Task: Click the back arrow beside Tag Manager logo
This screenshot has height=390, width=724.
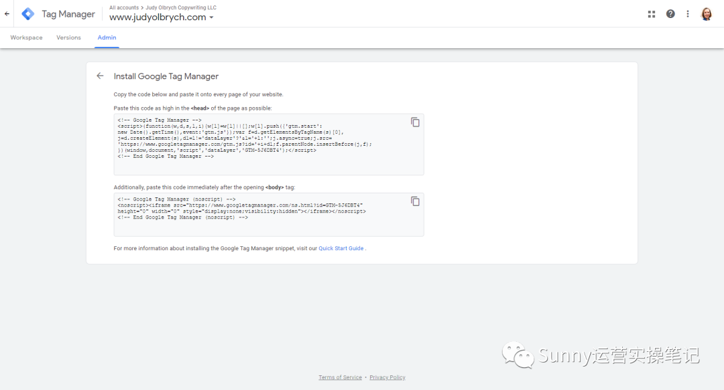Action: click(7, 13)
